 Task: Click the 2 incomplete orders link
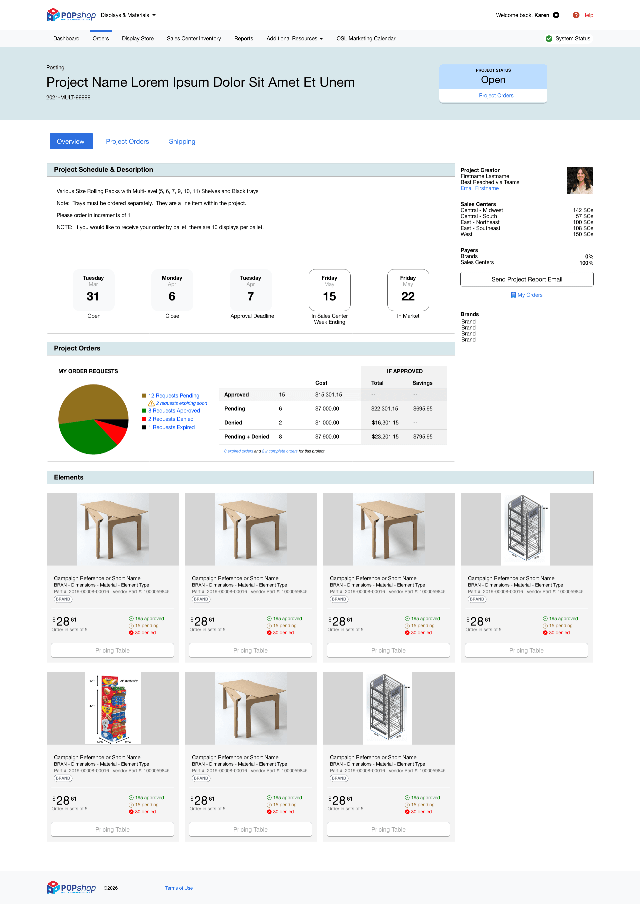pos(280,451)
